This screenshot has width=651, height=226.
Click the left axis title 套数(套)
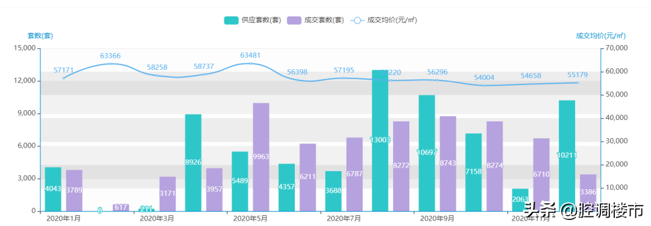pyautogui.click(x=40, y=36)
